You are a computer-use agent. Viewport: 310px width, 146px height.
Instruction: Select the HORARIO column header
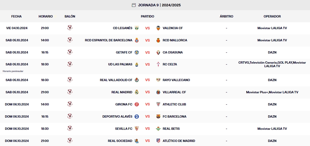[x=46, y=16]
